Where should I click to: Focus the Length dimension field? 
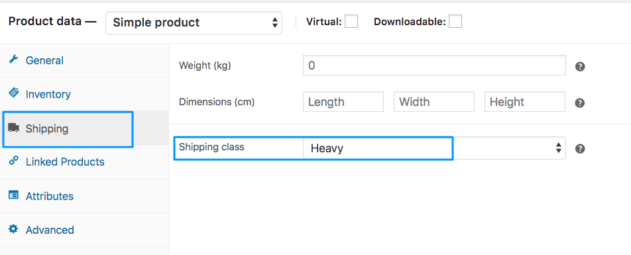343,102
